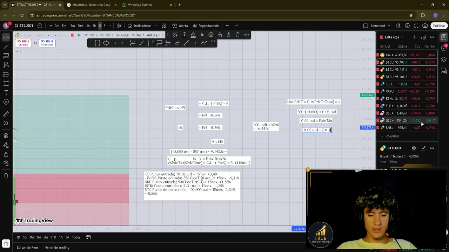Lock the selected text drawing

coord(220,35)
